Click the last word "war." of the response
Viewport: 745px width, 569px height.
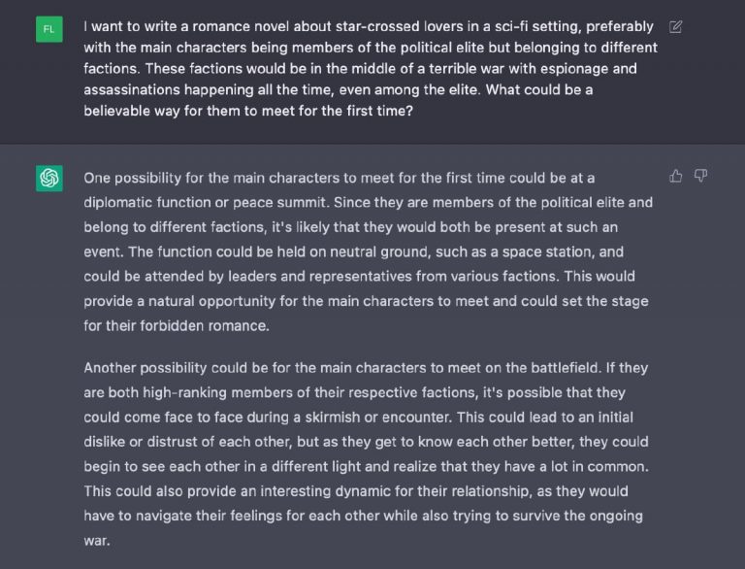click(97, 541)
